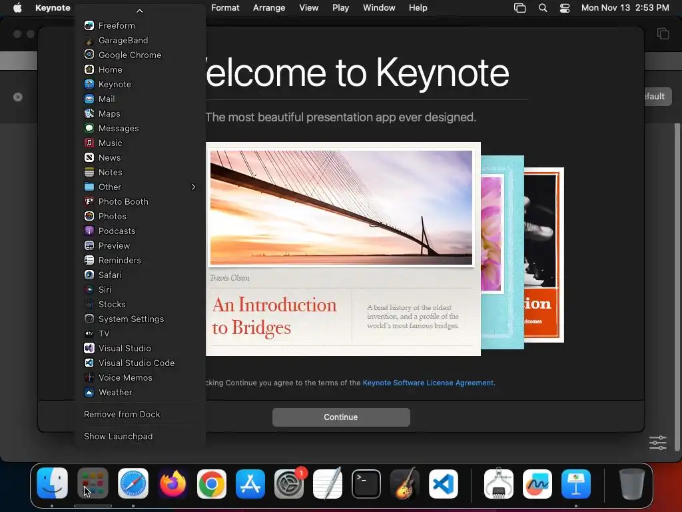
Task: Open System Settings from the app list
Action: pyautogui.click(x=140, y=319)
